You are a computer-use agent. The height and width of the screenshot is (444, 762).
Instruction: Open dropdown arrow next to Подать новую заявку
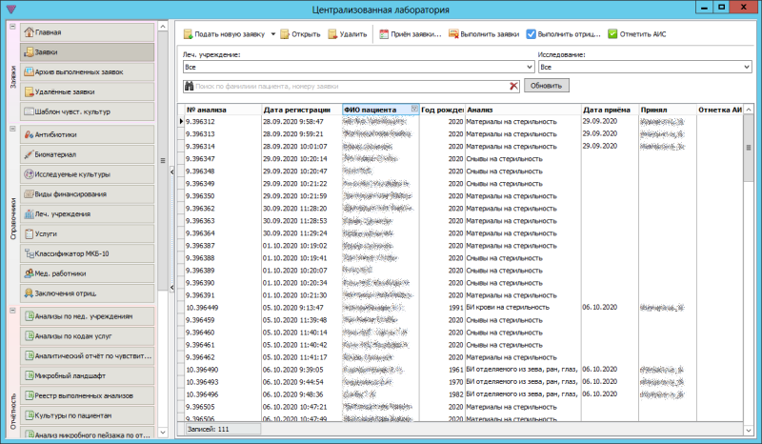coord(272,33)
